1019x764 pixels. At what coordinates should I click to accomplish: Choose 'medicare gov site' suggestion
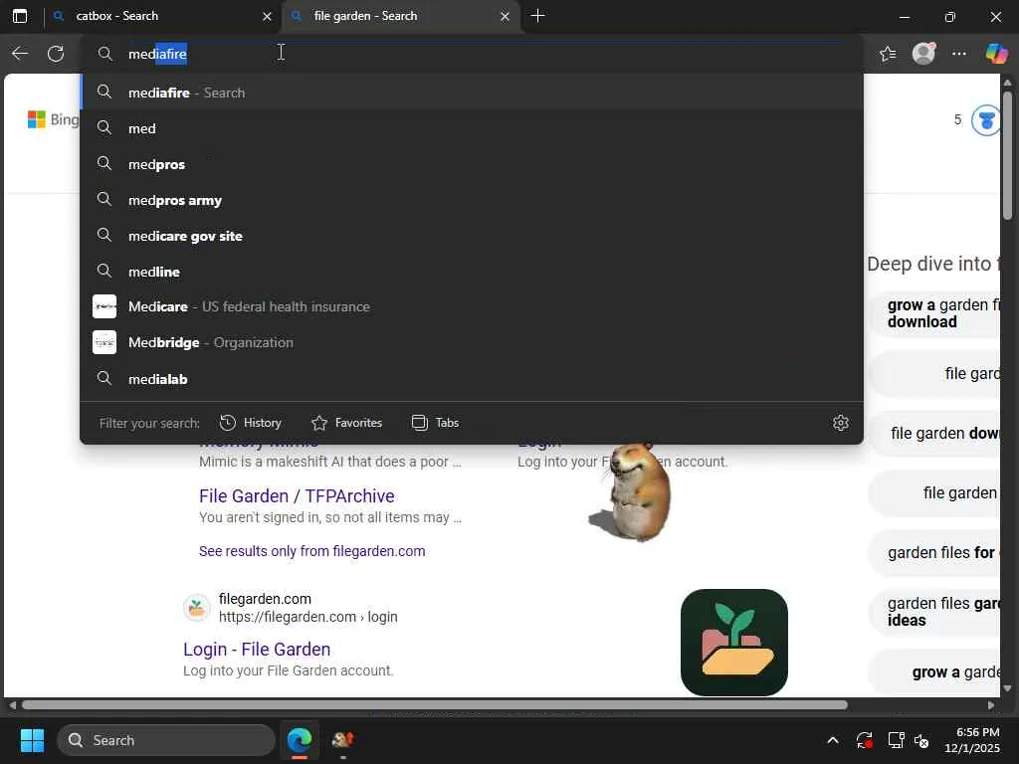[472, 236]
